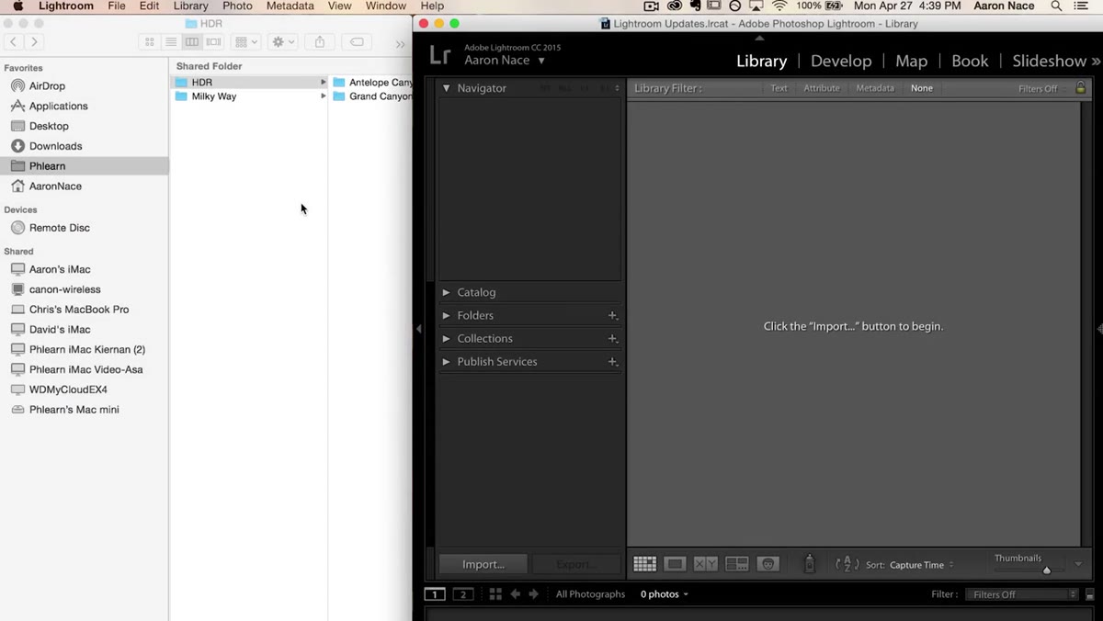
Task: Open Wi-Fi status menu
Action: (x=779, y=6)
